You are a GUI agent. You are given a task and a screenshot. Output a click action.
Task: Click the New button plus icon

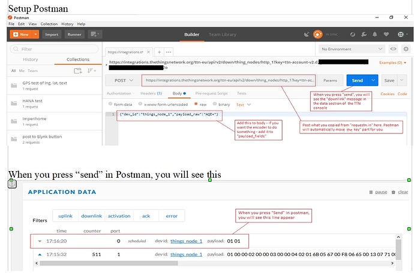[x=16, y=35]
